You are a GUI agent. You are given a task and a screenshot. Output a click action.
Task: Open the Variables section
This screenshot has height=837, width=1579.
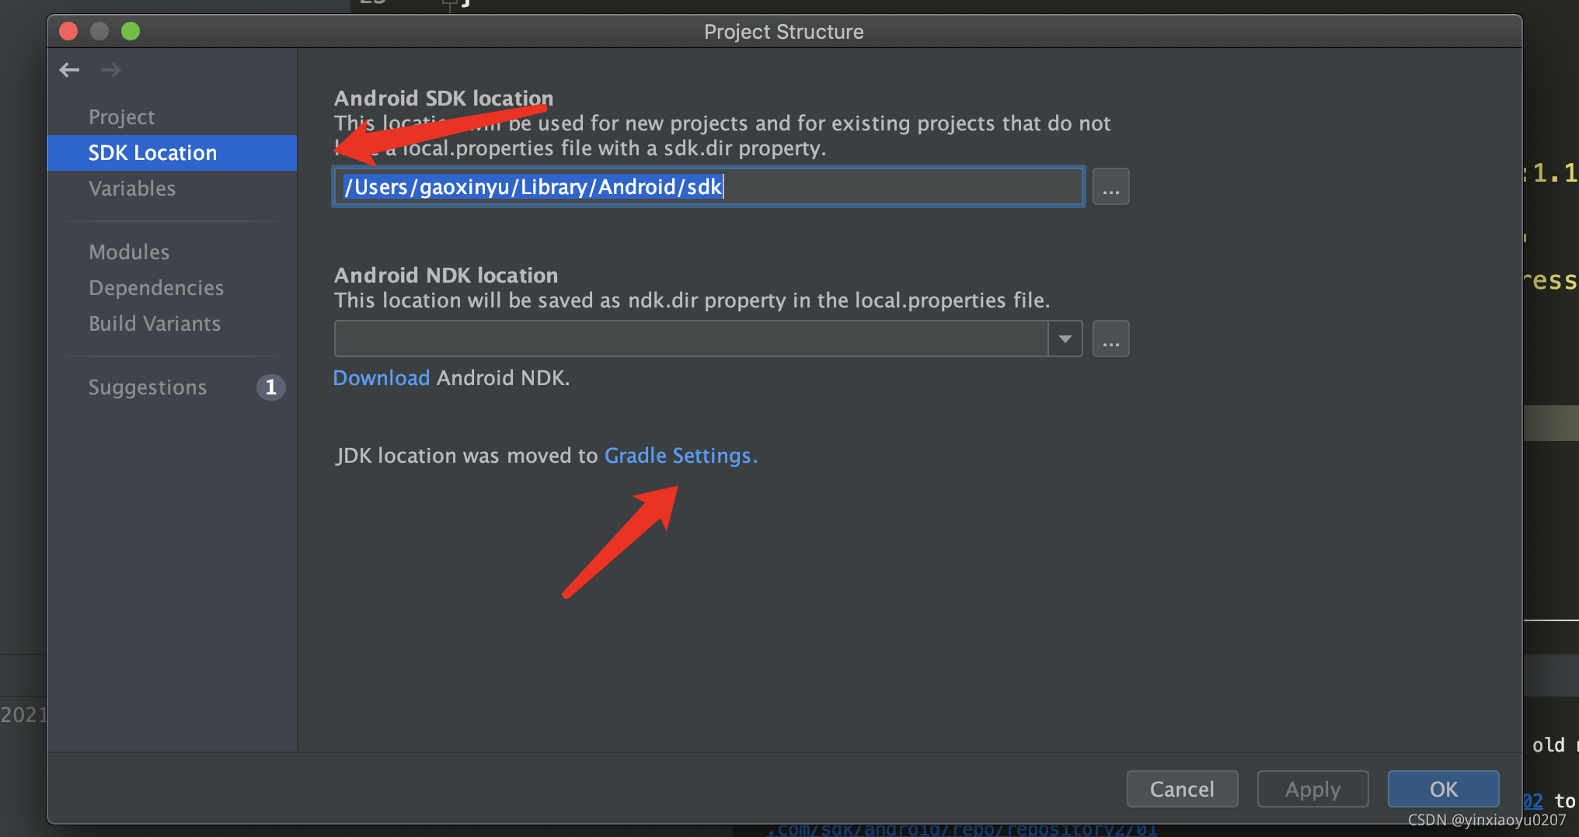click(x=132, y=188)
